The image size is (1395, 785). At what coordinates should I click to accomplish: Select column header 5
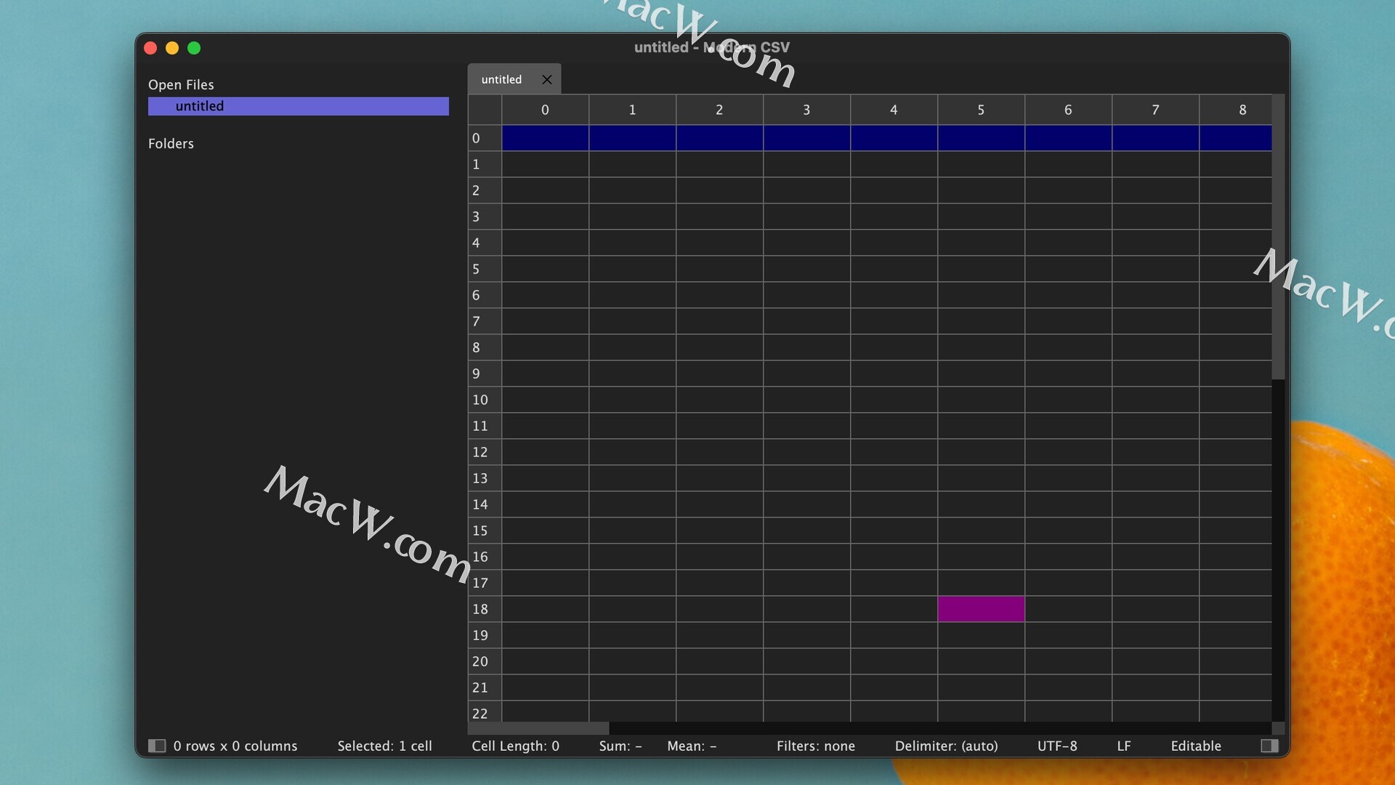tap(981, 110)
